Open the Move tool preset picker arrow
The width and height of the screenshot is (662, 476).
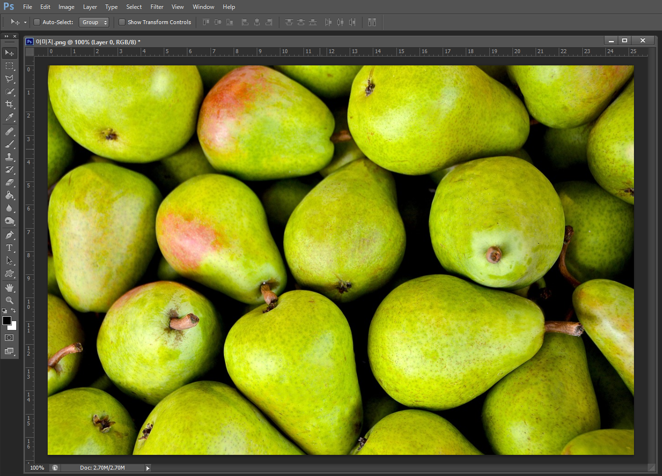25,22
